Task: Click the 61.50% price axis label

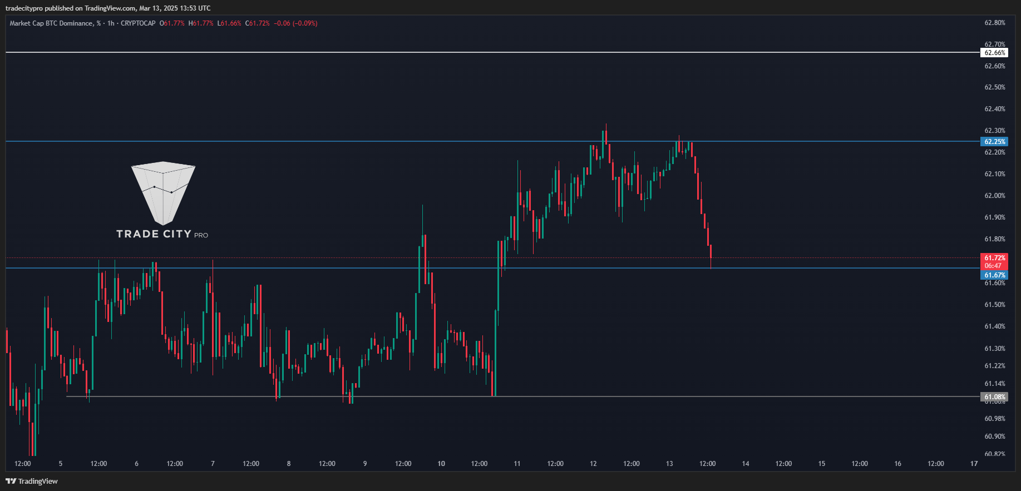Action: [995, 305]
